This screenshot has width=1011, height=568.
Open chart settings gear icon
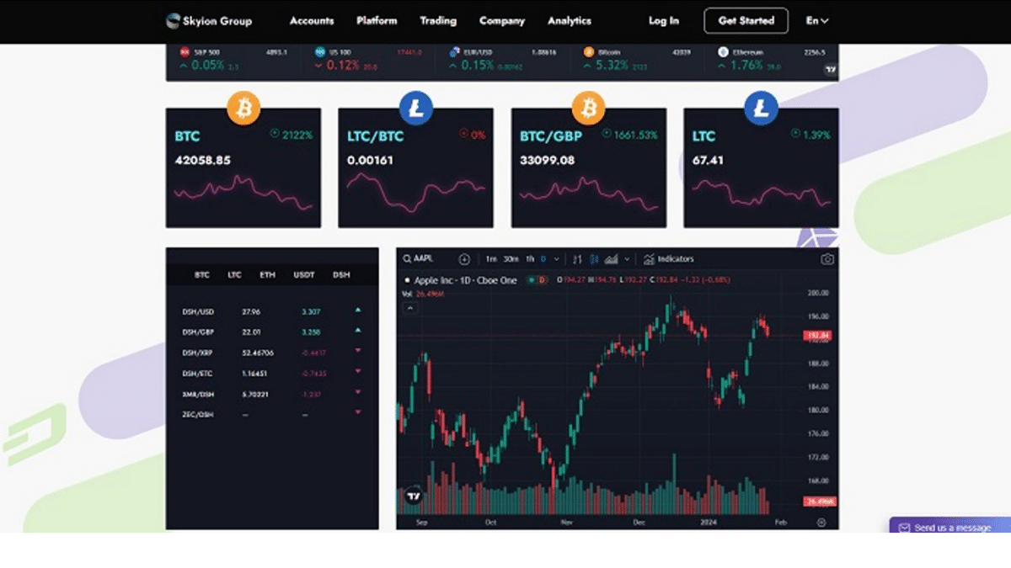(x=821, y=523)
